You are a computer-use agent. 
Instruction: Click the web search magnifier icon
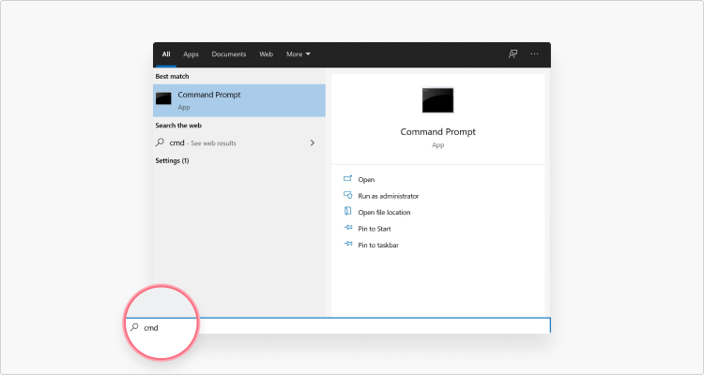(160, 142)
